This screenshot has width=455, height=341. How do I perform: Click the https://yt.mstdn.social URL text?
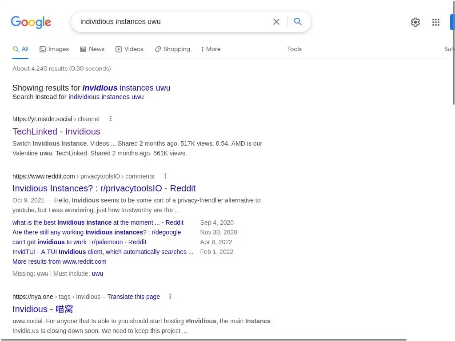[42, 119]
